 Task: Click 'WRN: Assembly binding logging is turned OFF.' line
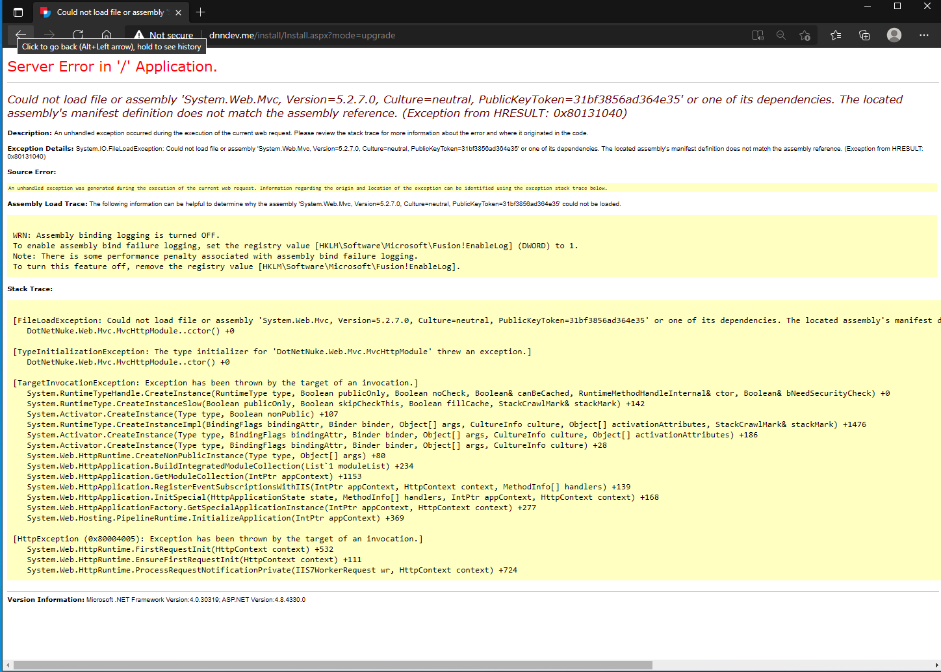(116, 235)
